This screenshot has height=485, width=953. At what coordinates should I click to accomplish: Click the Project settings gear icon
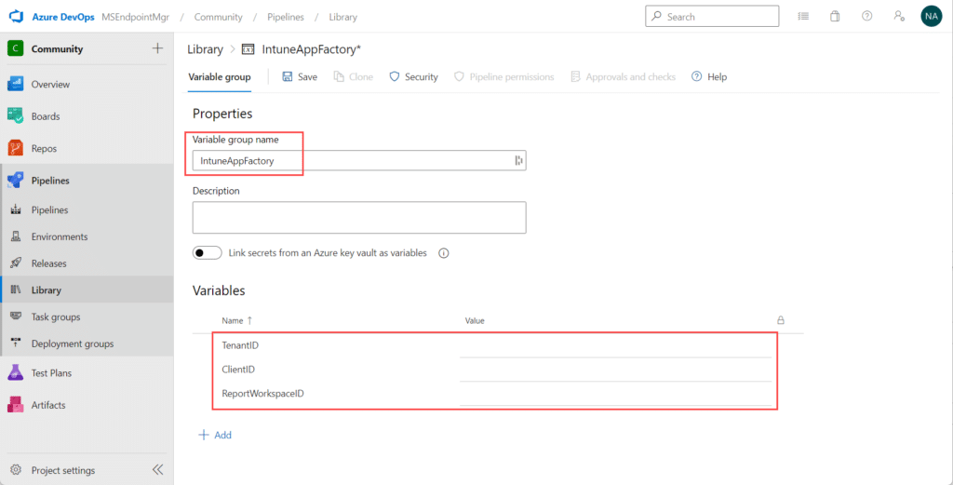click(x=17, y=470)
